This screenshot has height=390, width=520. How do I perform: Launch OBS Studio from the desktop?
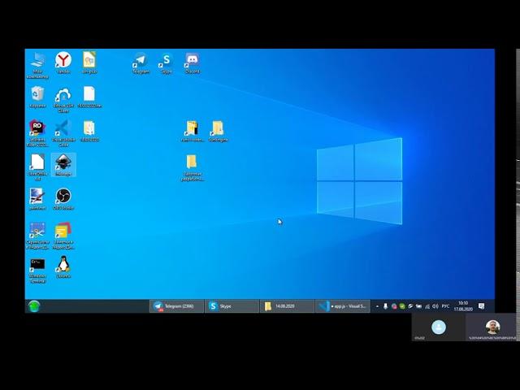click(x=63, y=199)
